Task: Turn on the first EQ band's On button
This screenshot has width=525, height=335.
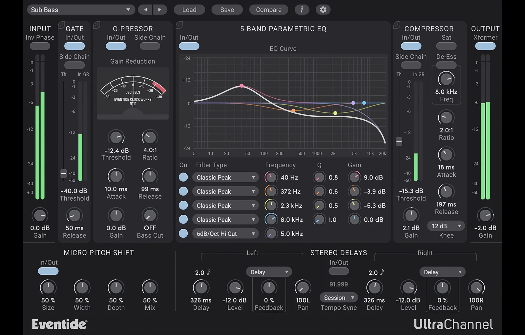Action: (183, 177)
